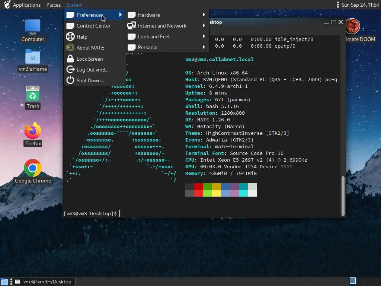Expand arrow next to Personal

(x=204, y=47)
